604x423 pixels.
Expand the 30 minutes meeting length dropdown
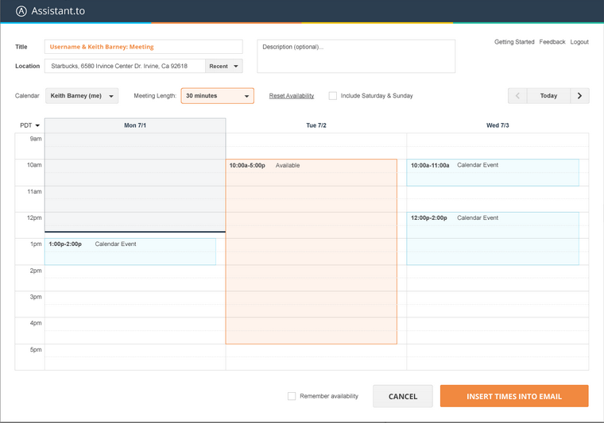tap(217, 96)
